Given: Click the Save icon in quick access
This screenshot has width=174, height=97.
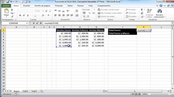Looking at the screenshot, I should (x=7, y=2).
